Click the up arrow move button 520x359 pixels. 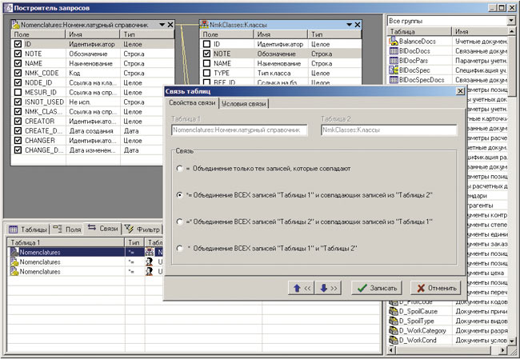coord(301,288)
